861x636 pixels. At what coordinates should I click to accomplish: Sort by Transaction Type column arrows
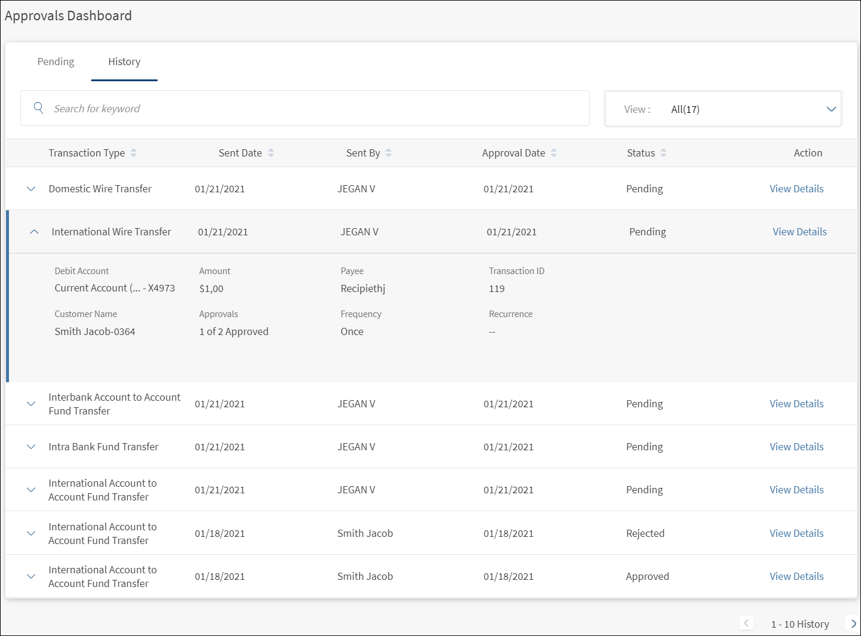[x=134, y=153]
